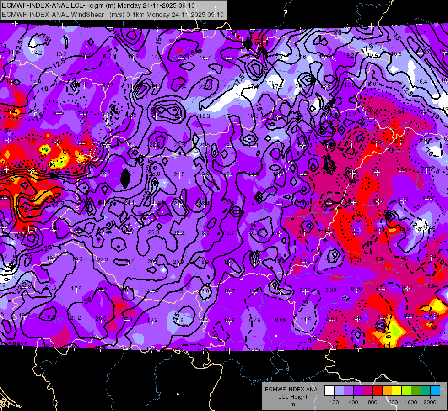
Task: Select the pale lavender legend swatch
Action: (339, 391)
